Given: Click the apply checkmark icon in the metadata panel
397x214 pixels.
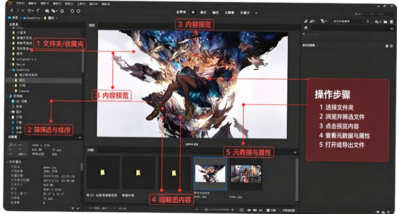Looking at the screenshot, I should (78, 208).
